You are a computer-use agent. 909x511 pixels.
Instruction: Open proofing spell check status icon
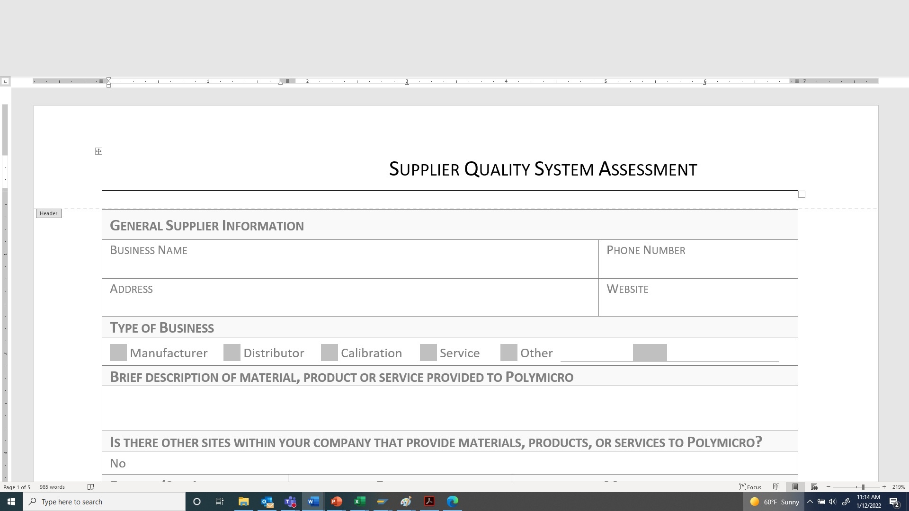pyautogui.click(x=91, y=487)
